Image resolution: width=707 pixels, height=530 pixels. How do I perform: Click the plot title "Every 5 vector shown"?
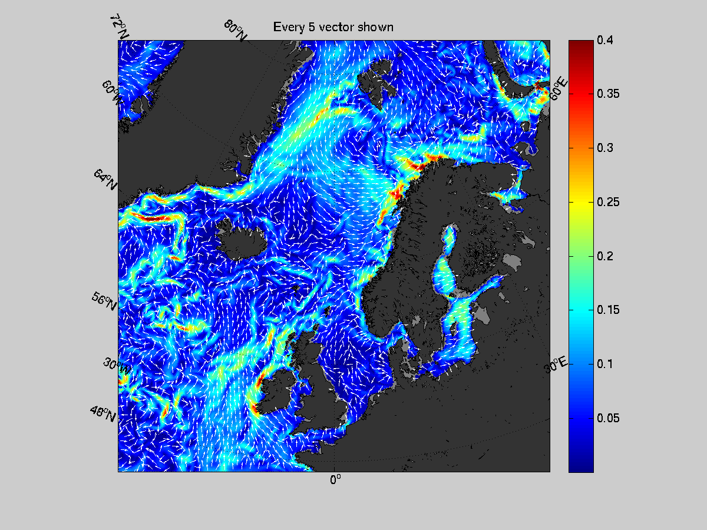pyautogui.click(x=333, y=27)
